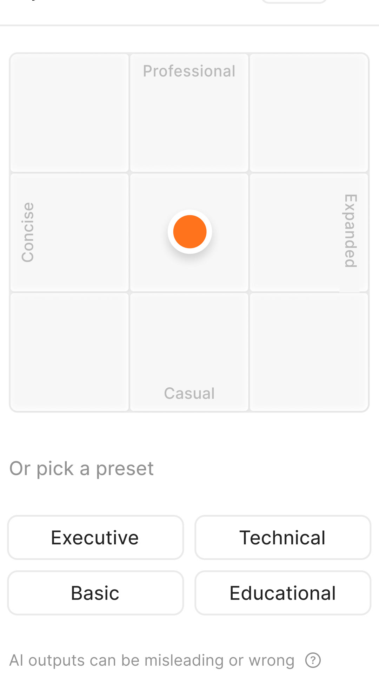Pick the Educational preset

[283, 593]
